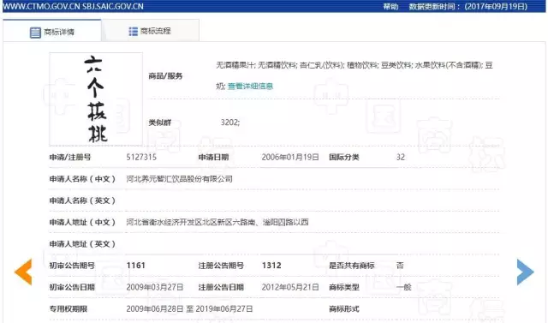Click the 专用权期限 label
The height and width of the screenshot is (323, 548).
click(68, 308)
